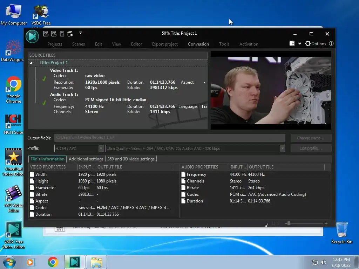Switch to Additional settings tab
359x269 pixels.
[x=86, y=159]
